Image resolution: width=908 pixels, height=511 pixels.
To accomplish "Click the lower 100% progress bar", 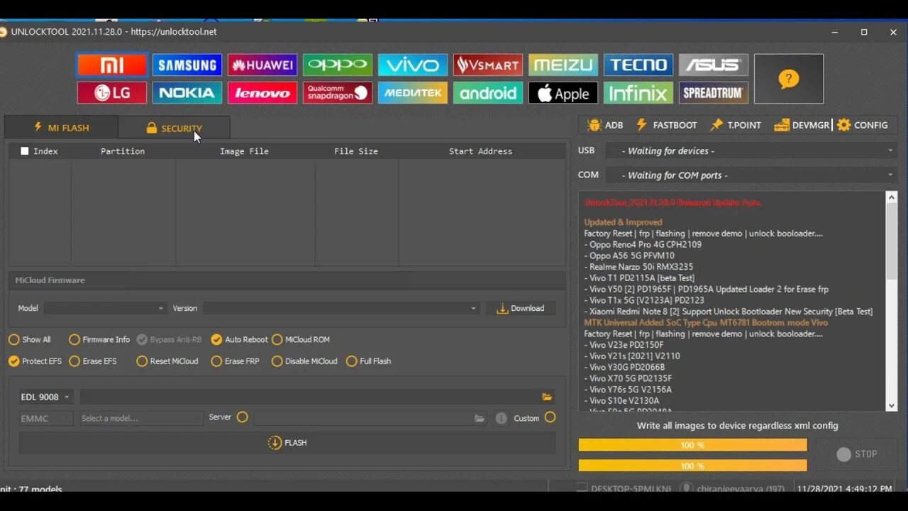I will 692,466.
